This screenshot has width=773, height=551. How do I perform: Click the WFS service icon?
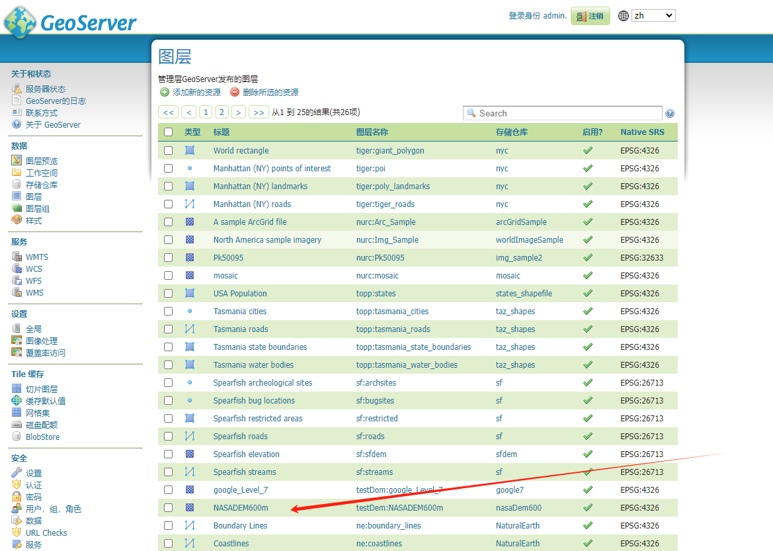(x=17, y=280)
